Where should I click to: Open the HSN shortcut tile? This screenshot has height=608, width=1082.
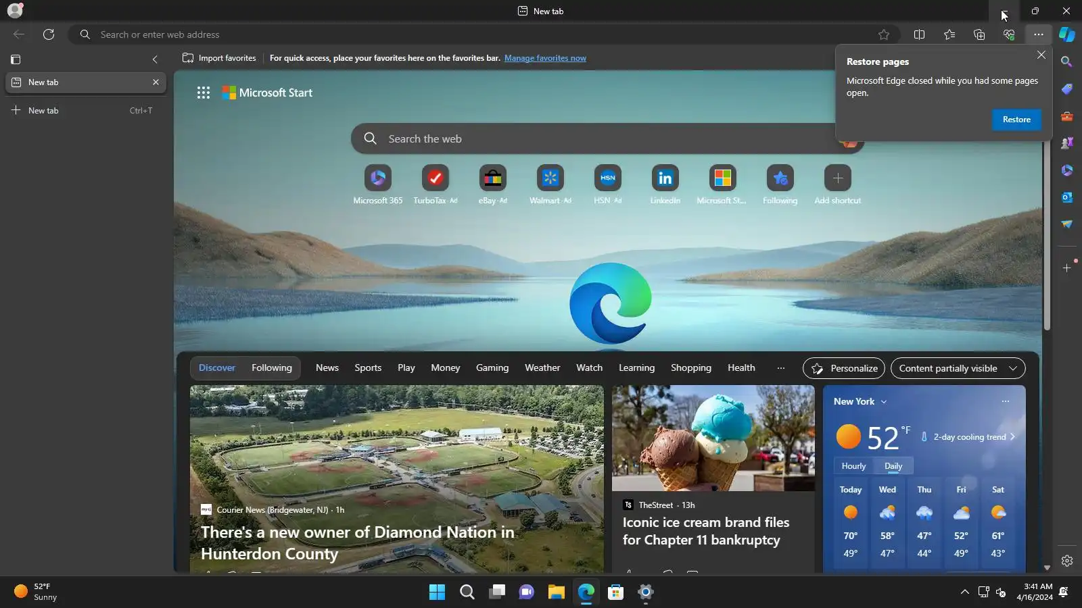point(608,184)
